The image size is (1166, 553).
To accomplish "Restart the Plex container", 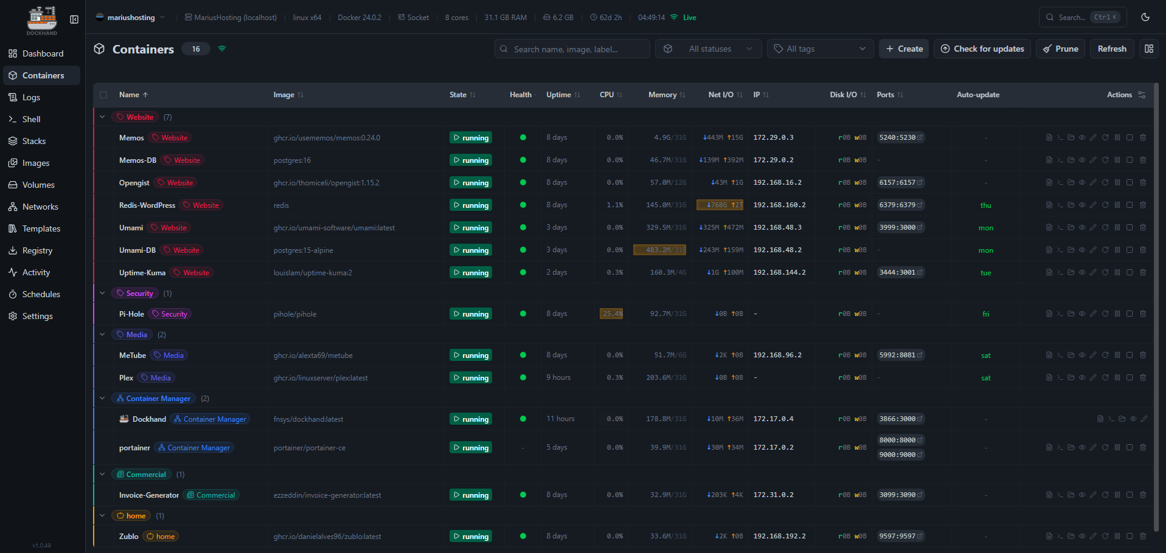I will click(x=1105, y=378).
